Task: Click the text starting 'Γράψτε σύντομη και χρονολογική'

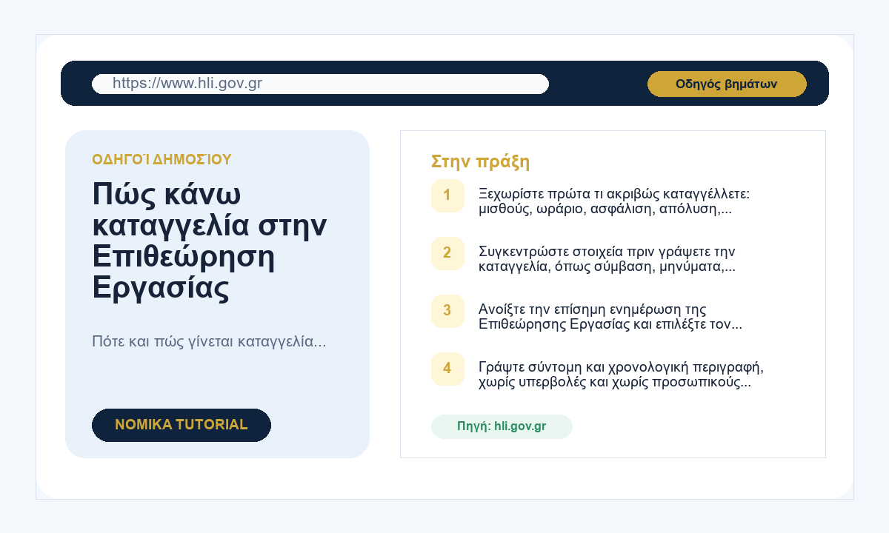Action: pos(621,375)
